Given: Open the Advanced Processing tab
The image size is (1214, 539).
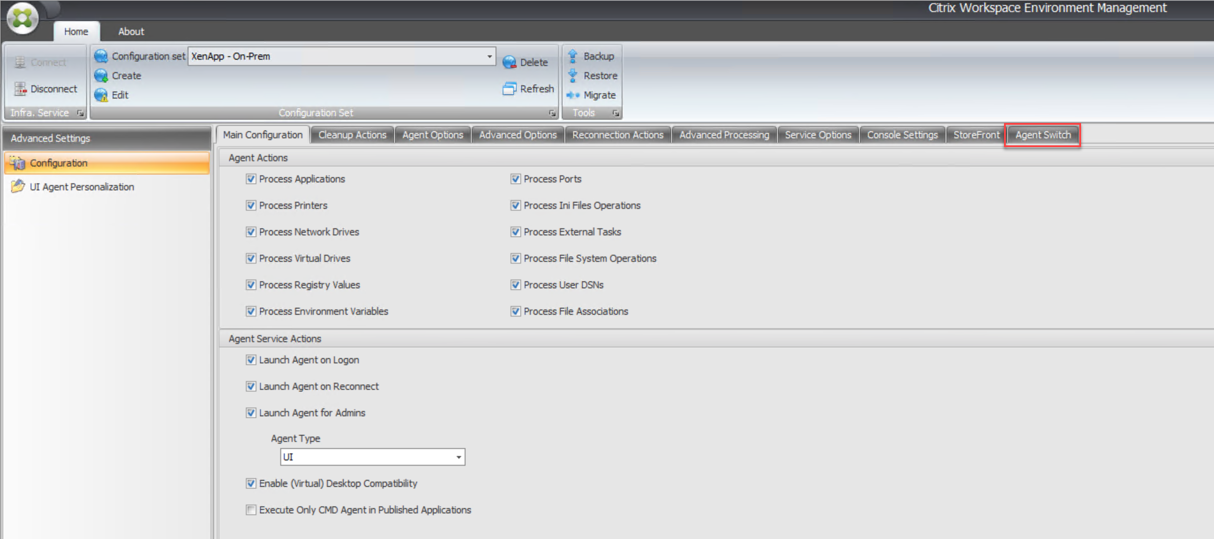Looking at the screenshot, I should point(724,135).
